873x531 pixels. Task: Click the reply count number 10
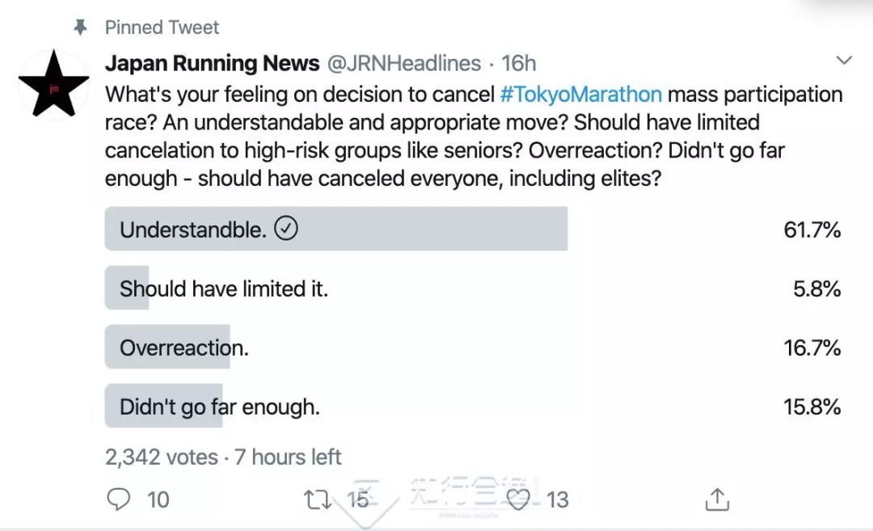click(158, 500)
